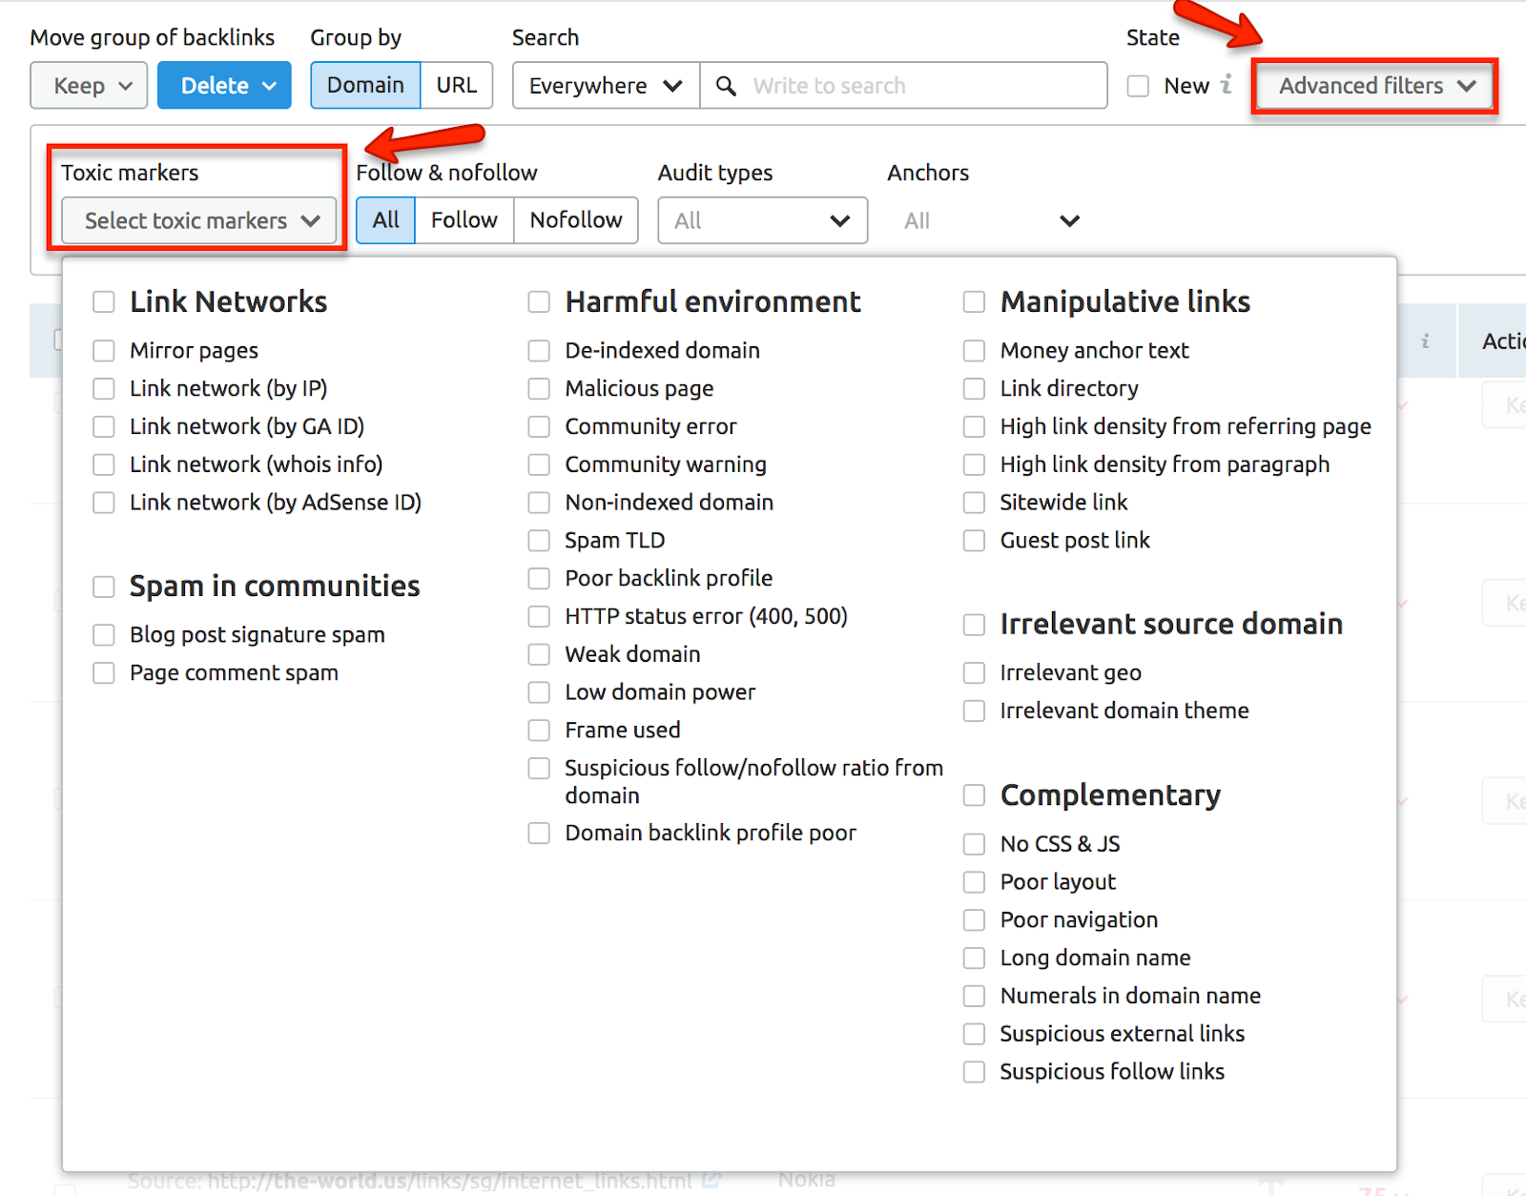Toggle the New state checkbox

point(1138,86)
